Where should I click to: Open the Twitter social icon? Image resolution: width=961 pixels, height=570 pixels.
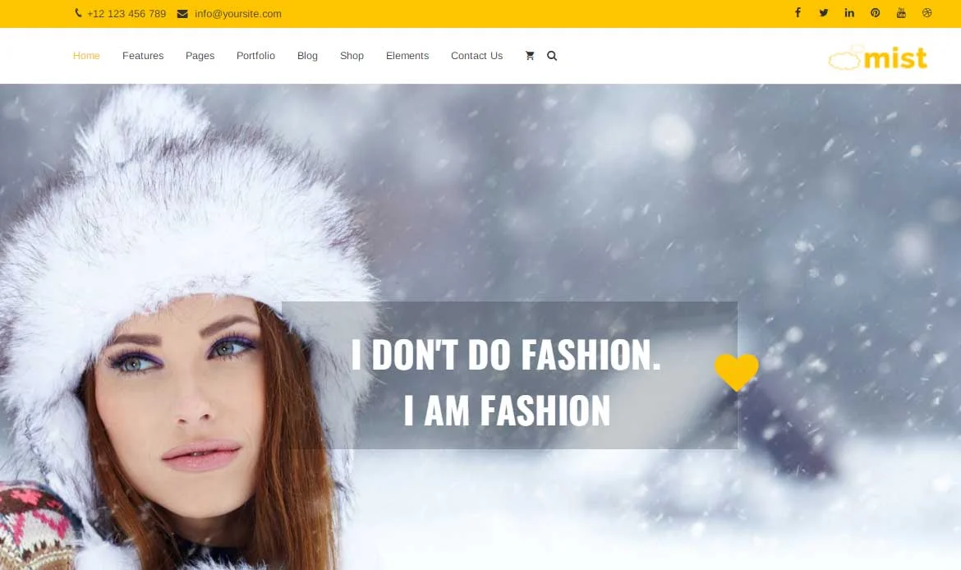(x=823, y=13)
